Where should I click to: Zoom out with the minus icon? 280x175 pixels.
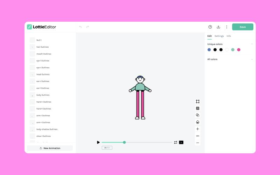click(x=198, y=143)
